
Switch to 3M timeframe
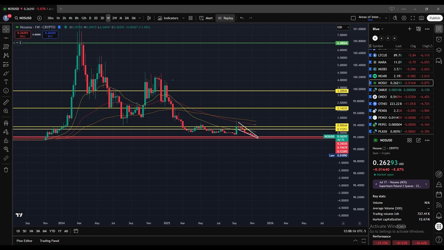click(133, 18)
